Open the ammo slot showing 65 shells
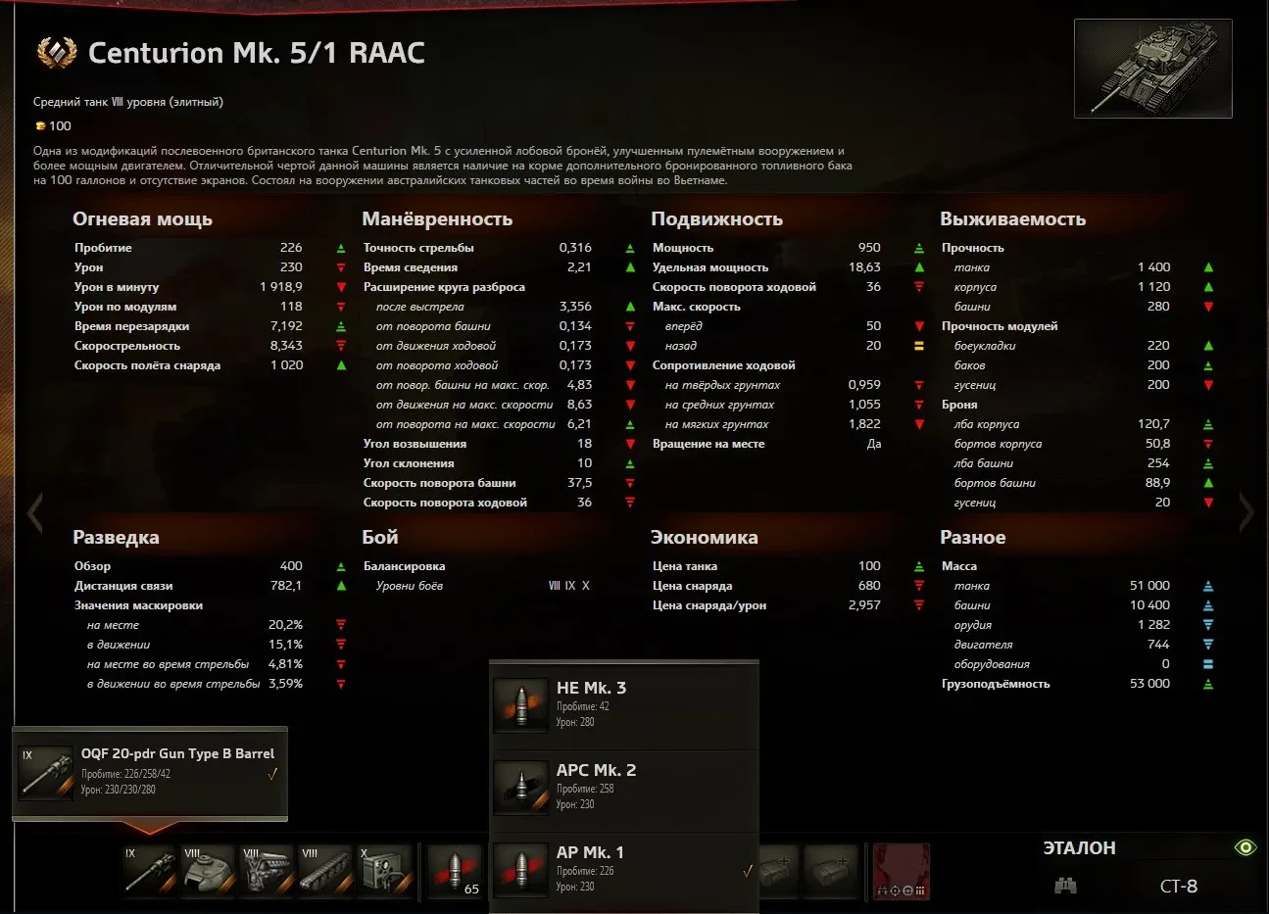 456,870
